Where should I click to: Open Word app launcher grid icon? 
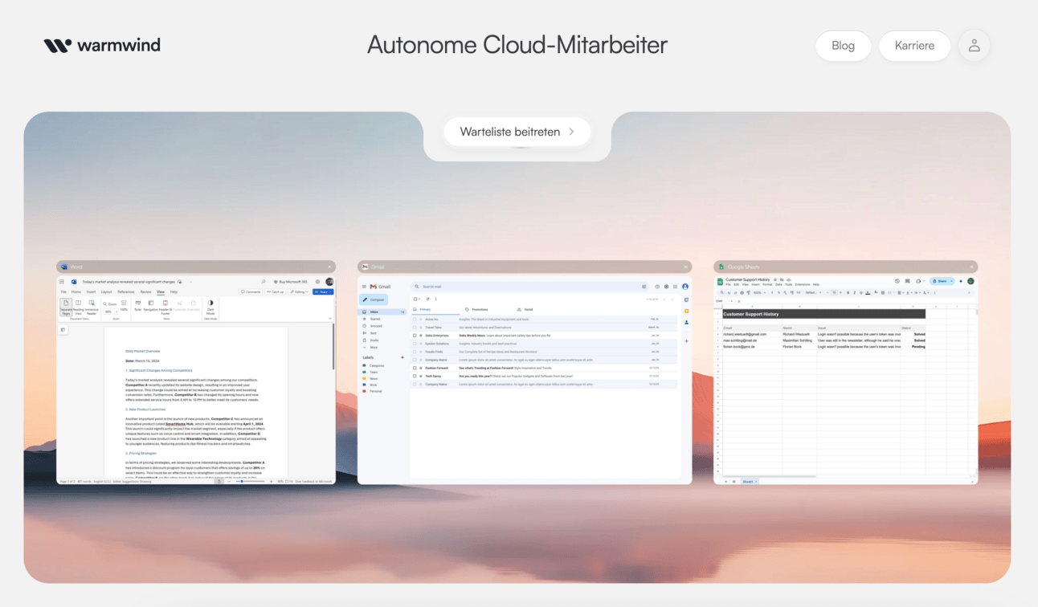point(62,282)
